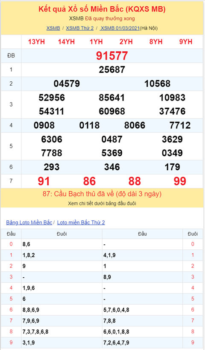The width and height of the screenshot is (205, 350).
Task: Select seventh prize number 86
Action: pyautogui.click(x=89, y=181)
